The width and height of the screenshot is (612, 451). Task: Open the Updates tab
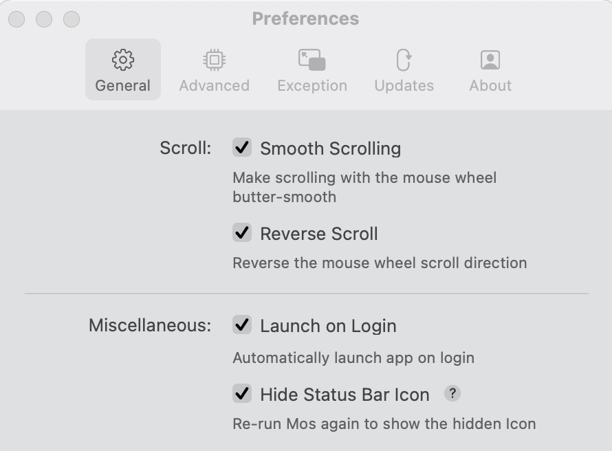click(x=404, y=69)
